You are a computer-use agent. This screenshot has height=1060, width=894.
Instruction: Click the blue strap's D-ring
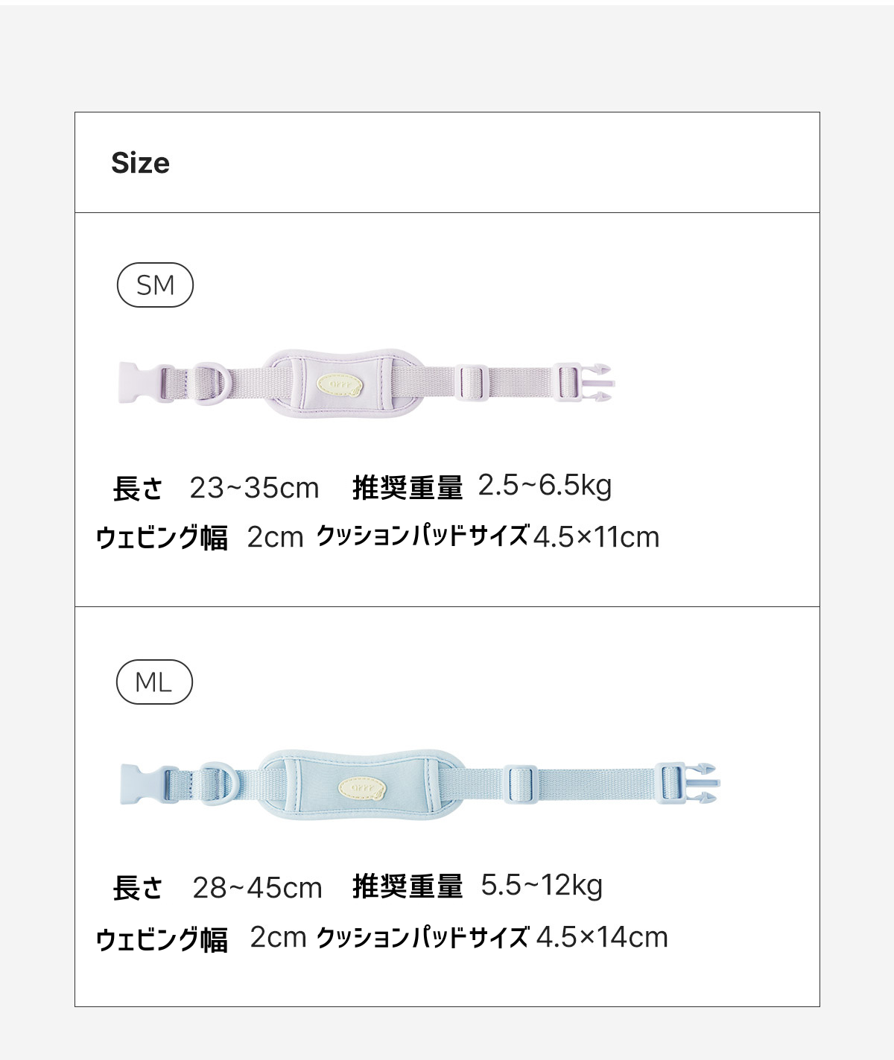coord(217,784)
